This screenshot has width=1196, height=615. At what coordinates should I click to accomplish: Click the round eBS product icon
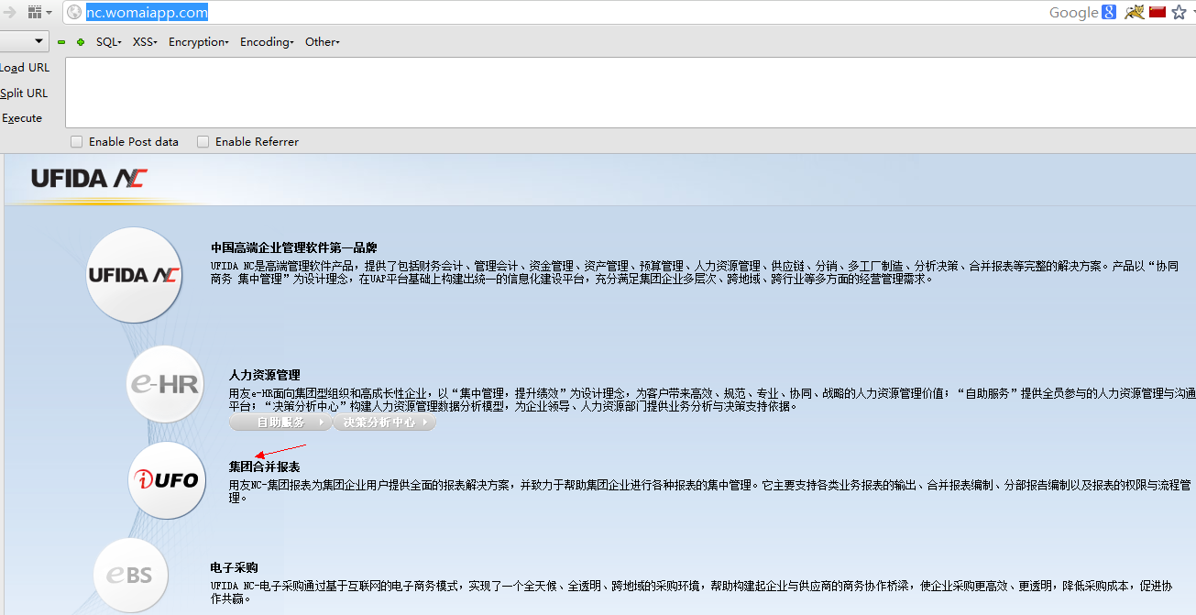click(131, 576)
